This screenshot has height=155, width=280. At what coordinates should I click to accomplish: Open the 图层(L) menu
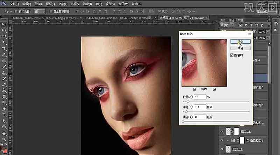(50, 4)
